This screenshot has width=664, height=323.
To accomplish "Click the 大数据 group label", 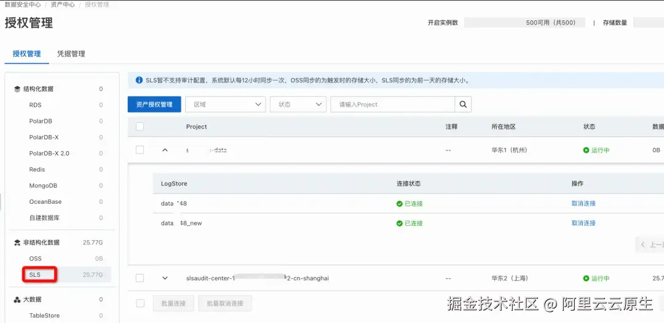I will click(x=32, y=300).
